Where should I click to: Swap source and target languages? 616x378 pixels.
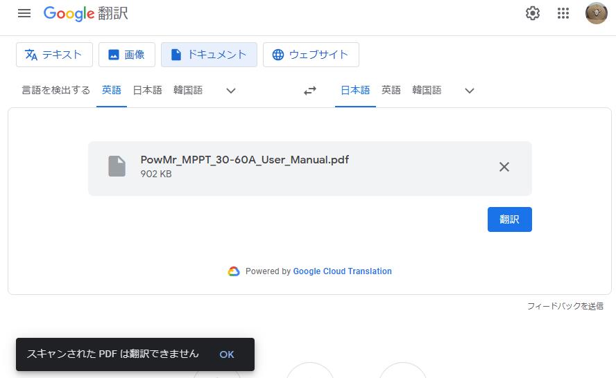310,91
